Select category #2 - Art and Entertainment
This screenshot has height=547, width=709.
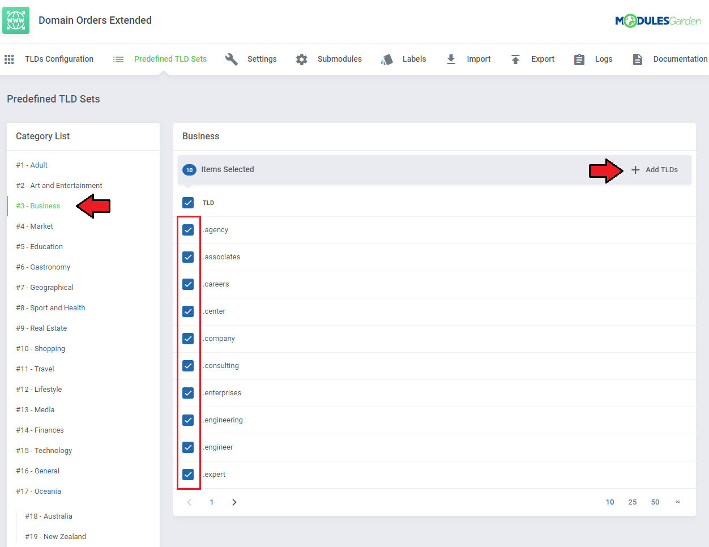pyautogui.click(x=59, y=186)
